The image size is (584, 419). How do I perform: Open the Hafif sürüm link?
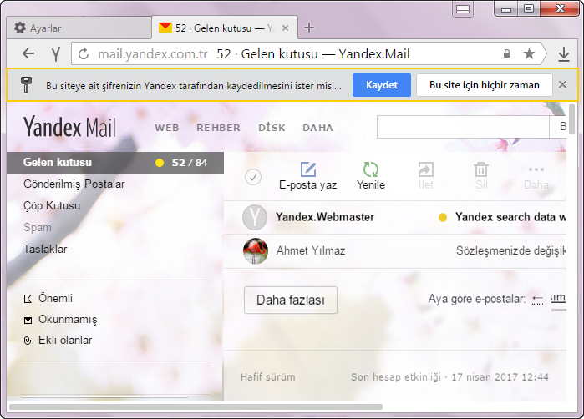pos(268,377)
